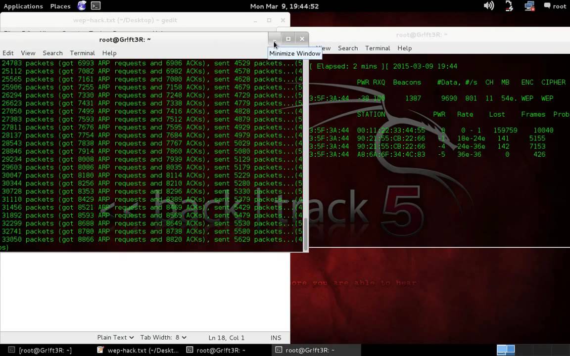Click the line starting 33050 packets
The image size is (570, 356).
(152, 239)
